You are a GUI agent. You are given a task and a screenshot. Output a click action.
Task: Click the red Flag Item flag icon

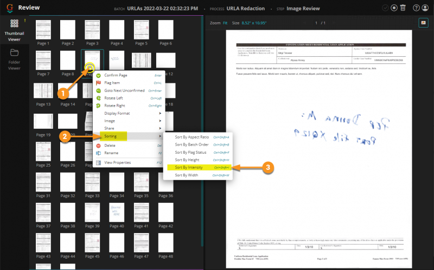(x=98, y=83)
